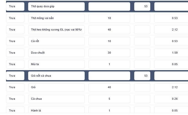Select the "Trưa" meal field in Cà rốt row
The width and height of the screenshot is (188, 115).
[x=15, y=41]
